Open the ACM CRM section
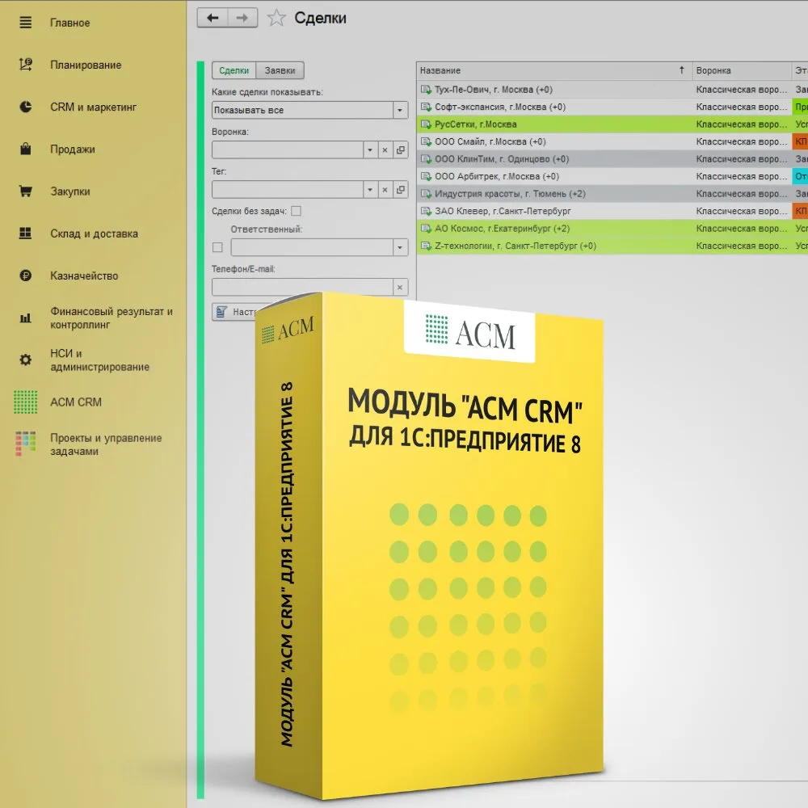The height and width of the screenshot is (808, 808). click(x=76, y=402)
